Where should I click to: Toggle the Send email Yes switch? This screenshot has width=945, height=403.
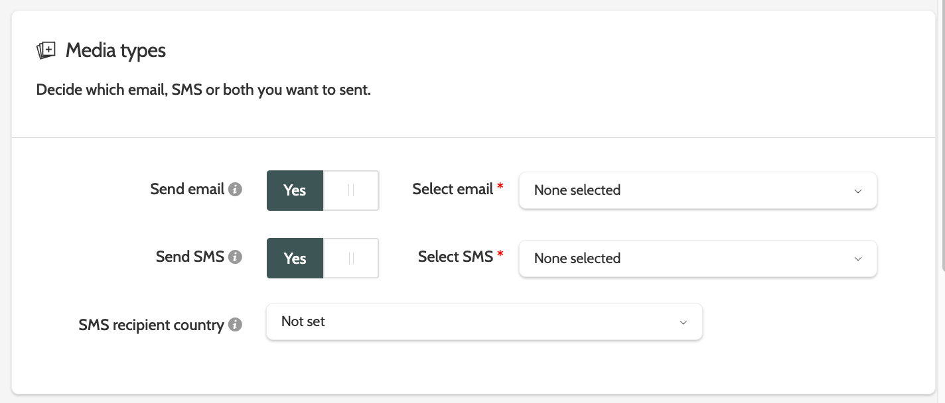point(295,191)
